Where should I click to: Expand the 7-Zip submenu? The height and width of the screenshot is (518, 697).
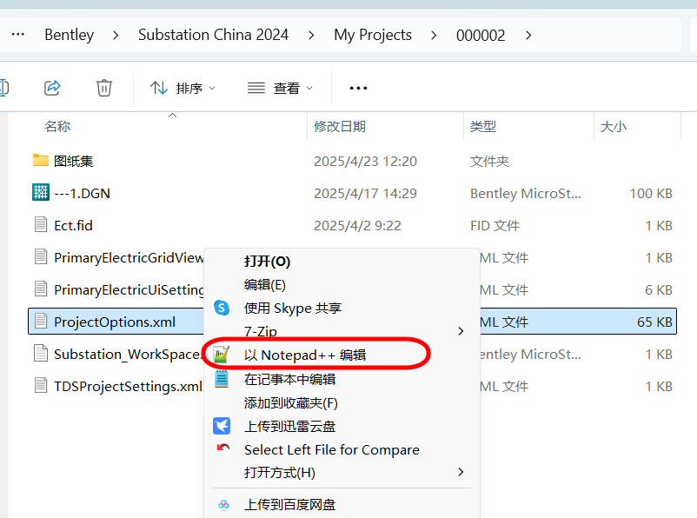tap(461, 331)
